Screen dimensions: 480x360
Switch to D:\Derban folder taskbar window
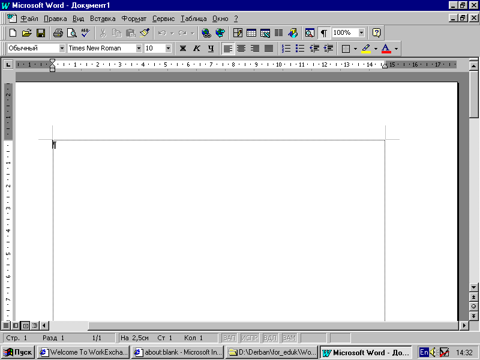272,352
